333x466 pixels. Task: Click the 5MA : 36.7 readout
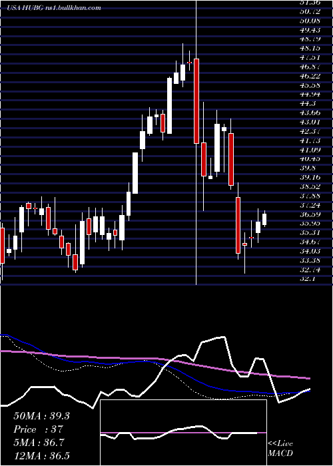pos(39,443)
